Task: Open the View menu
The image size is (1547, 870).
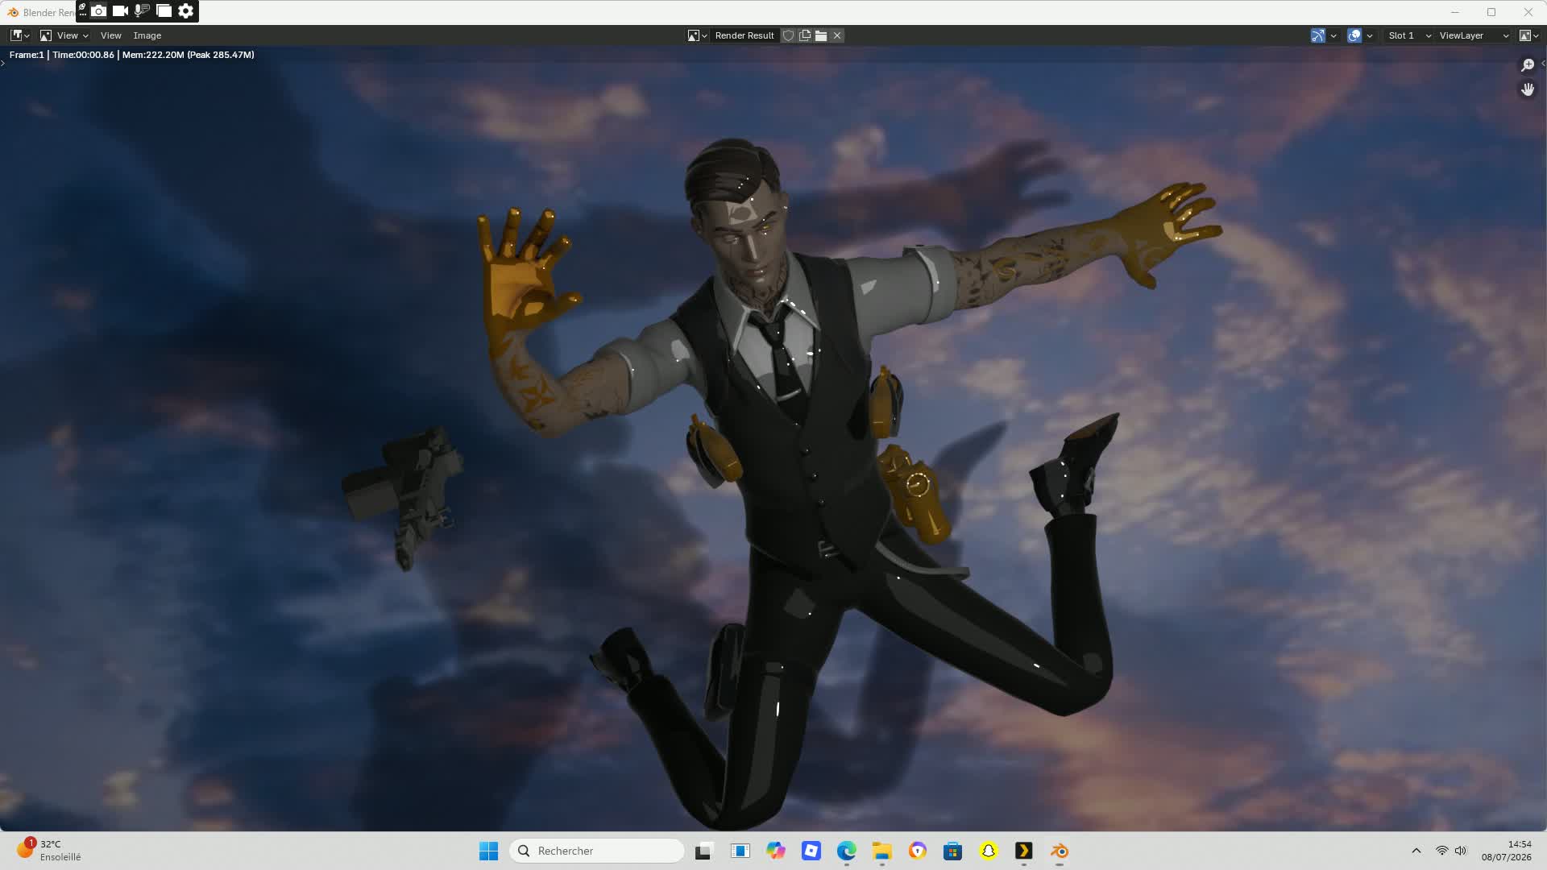Action: [x=111, y=35]
